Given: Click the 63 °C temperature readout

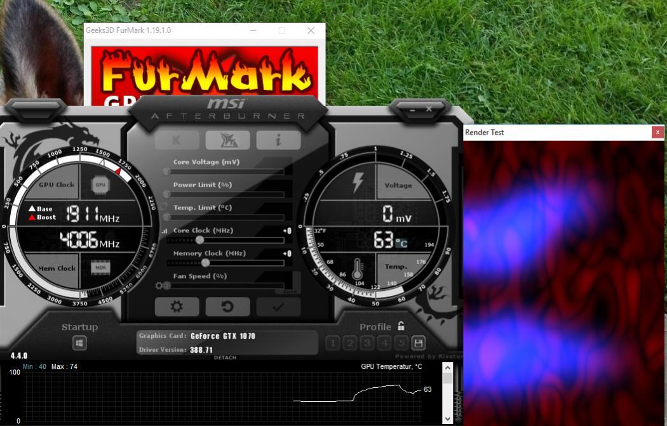Looking at the screenshot, I should [x=391, y=240].
